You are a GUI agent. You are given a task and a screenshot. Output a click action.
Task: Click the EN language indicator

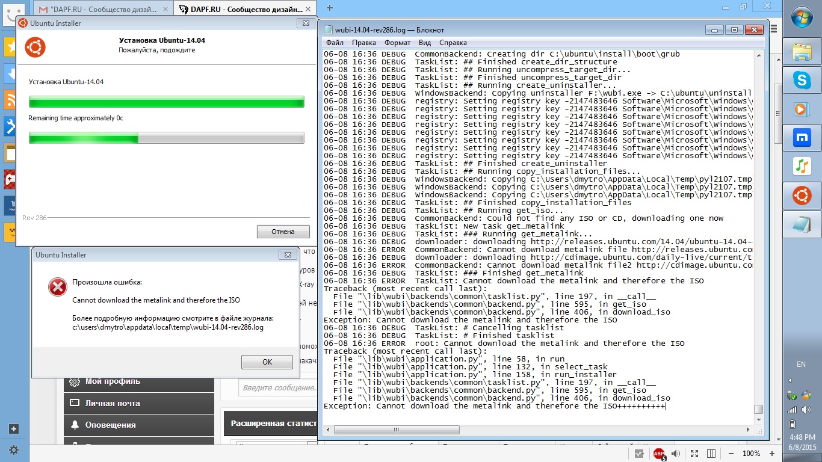coord(801,365)
